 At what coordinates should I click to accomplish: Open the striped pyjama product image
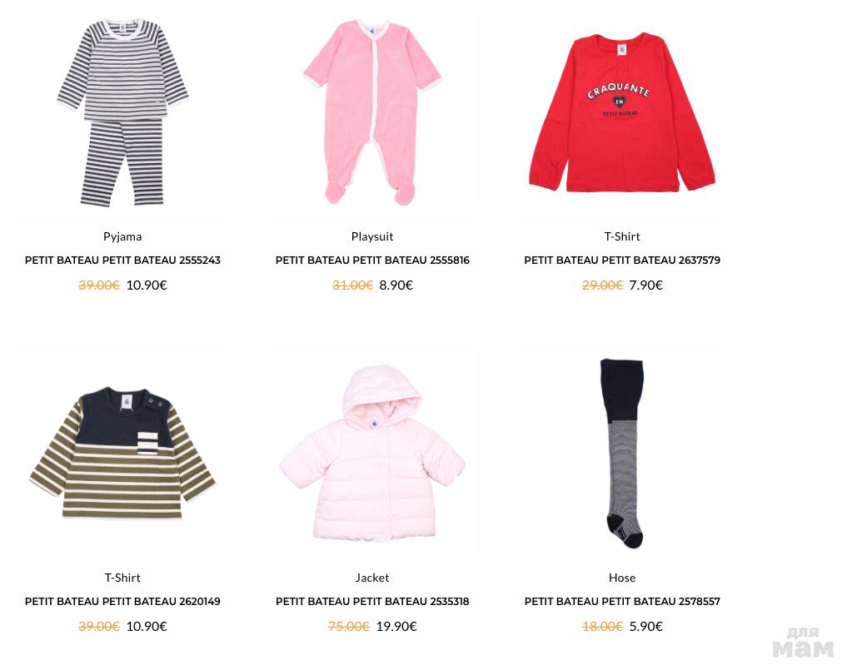click(x=122, y=112)
